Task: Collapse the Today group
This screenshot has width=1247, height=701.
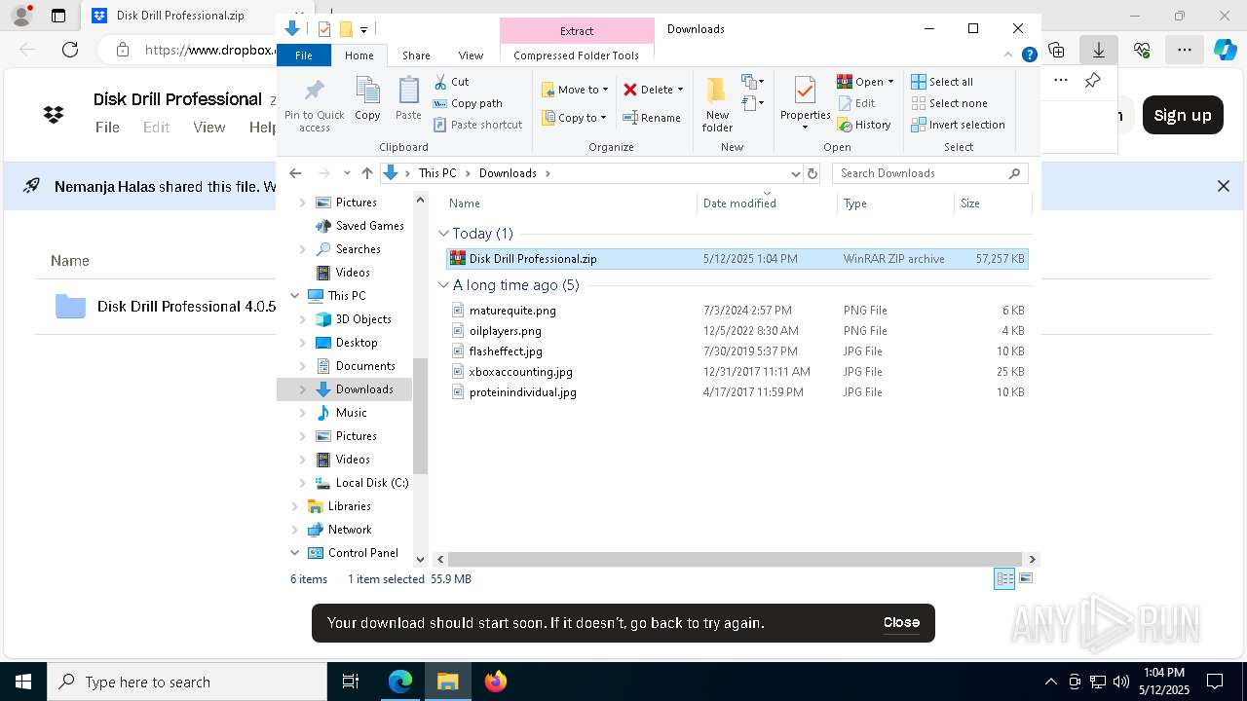Action: pos(443,234)
